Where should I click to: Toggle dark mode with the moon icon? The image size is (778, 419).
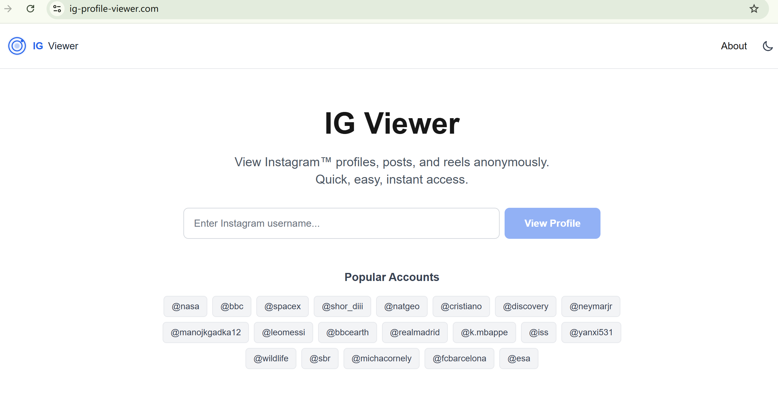pos(767,46)
